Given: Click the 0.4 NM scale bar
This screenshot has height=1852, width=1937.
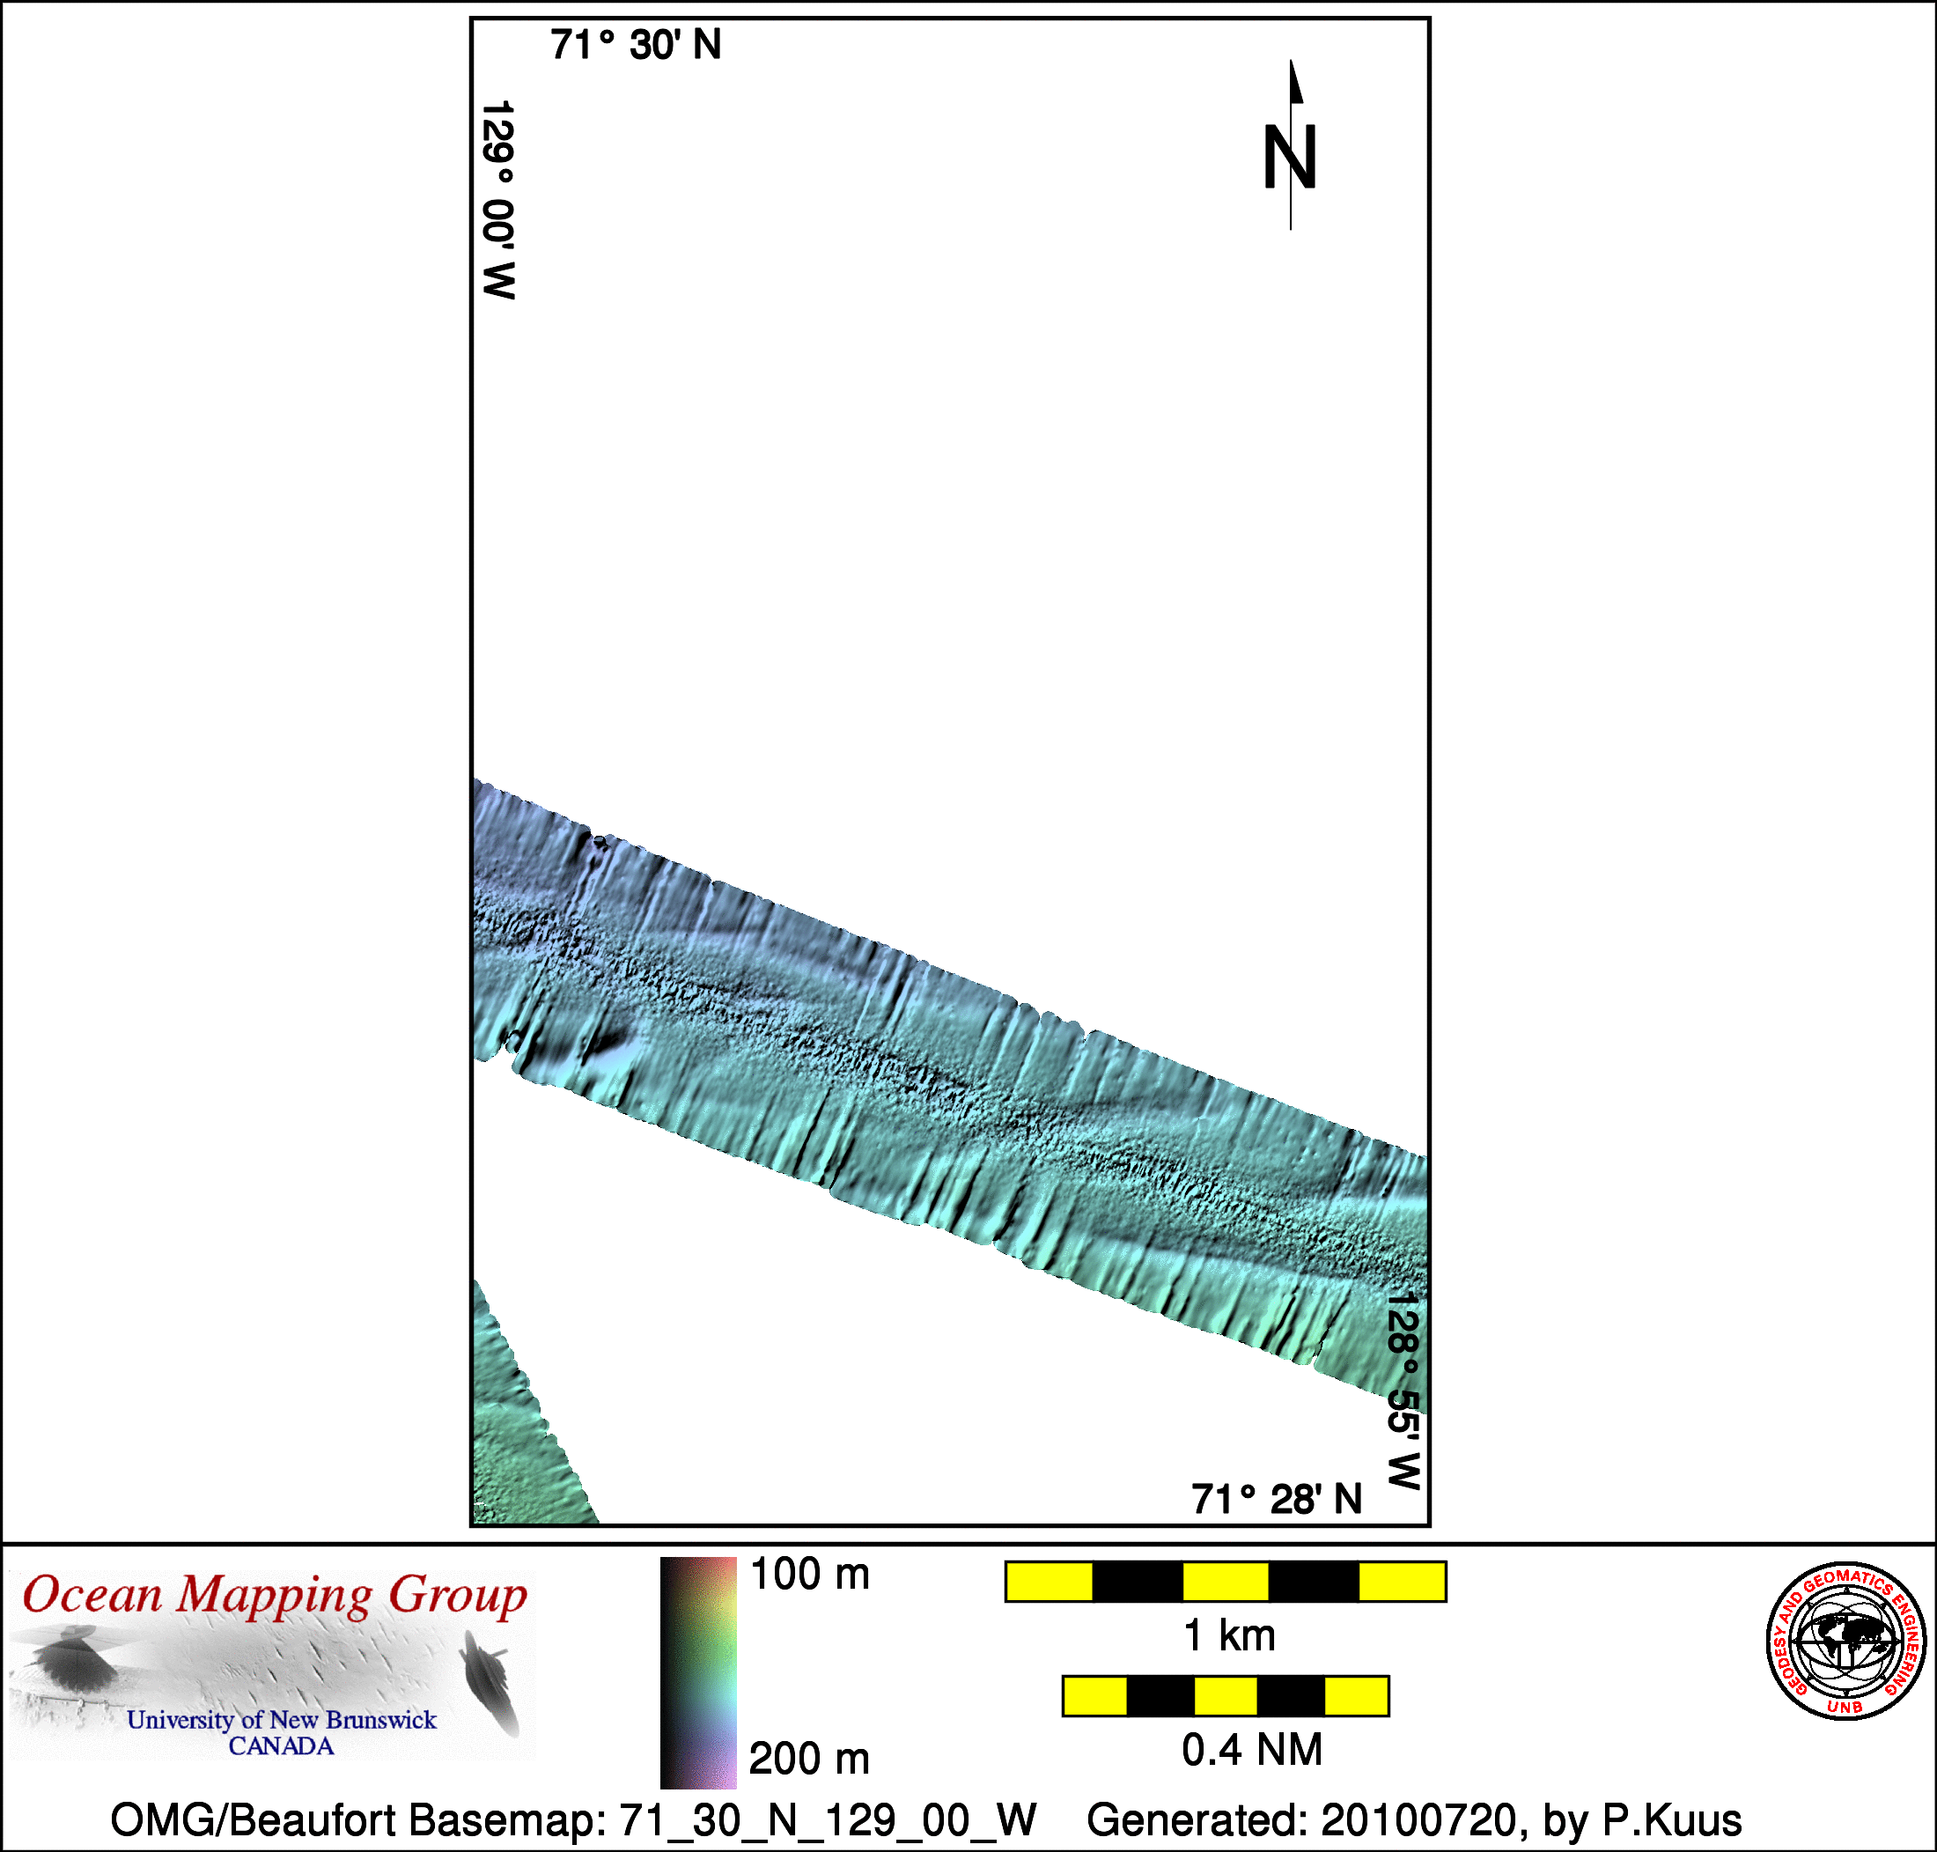Looking at the screenshot, I should (1225, 1696).
